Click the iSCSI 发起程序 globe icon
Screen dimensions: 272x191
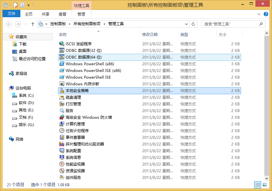point(62,44)
